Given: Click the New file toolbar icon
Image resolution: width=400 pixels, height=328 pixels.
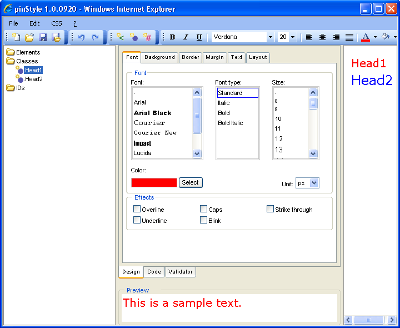Looking at the screenshot, I should tap(16, 37).
